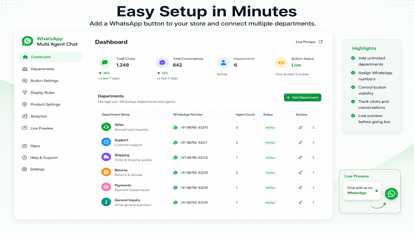Click the Total Conversations value 842
The height and width of the screenshot is (233, 414).
(x=178, y=65)
